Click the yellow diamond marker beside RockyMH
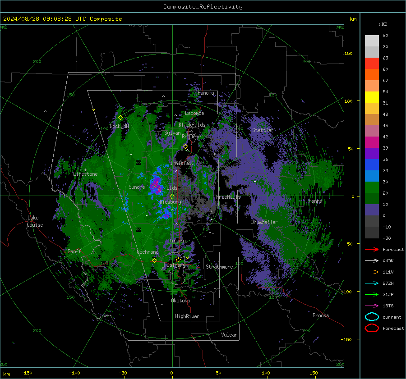 click(120, 118)
